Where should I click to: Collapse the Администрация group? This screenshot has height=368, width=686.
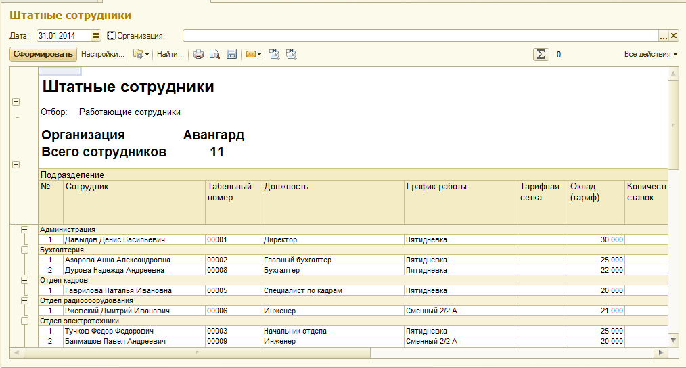coord(25,230)
